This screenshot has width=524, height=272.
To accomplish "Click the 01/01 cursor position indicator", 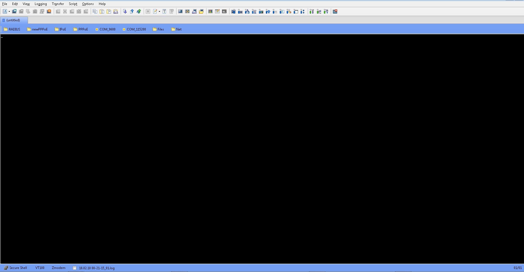I will tap(518, 268).
